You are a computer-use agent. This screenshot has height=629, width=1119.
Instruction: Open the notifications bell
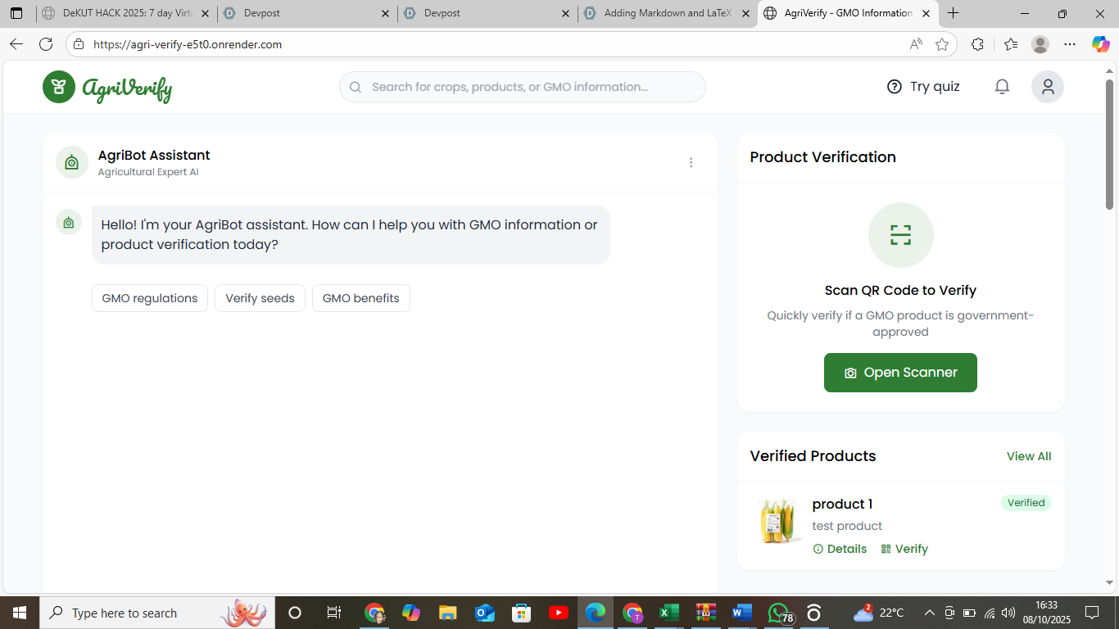(x=1002, y=87)
